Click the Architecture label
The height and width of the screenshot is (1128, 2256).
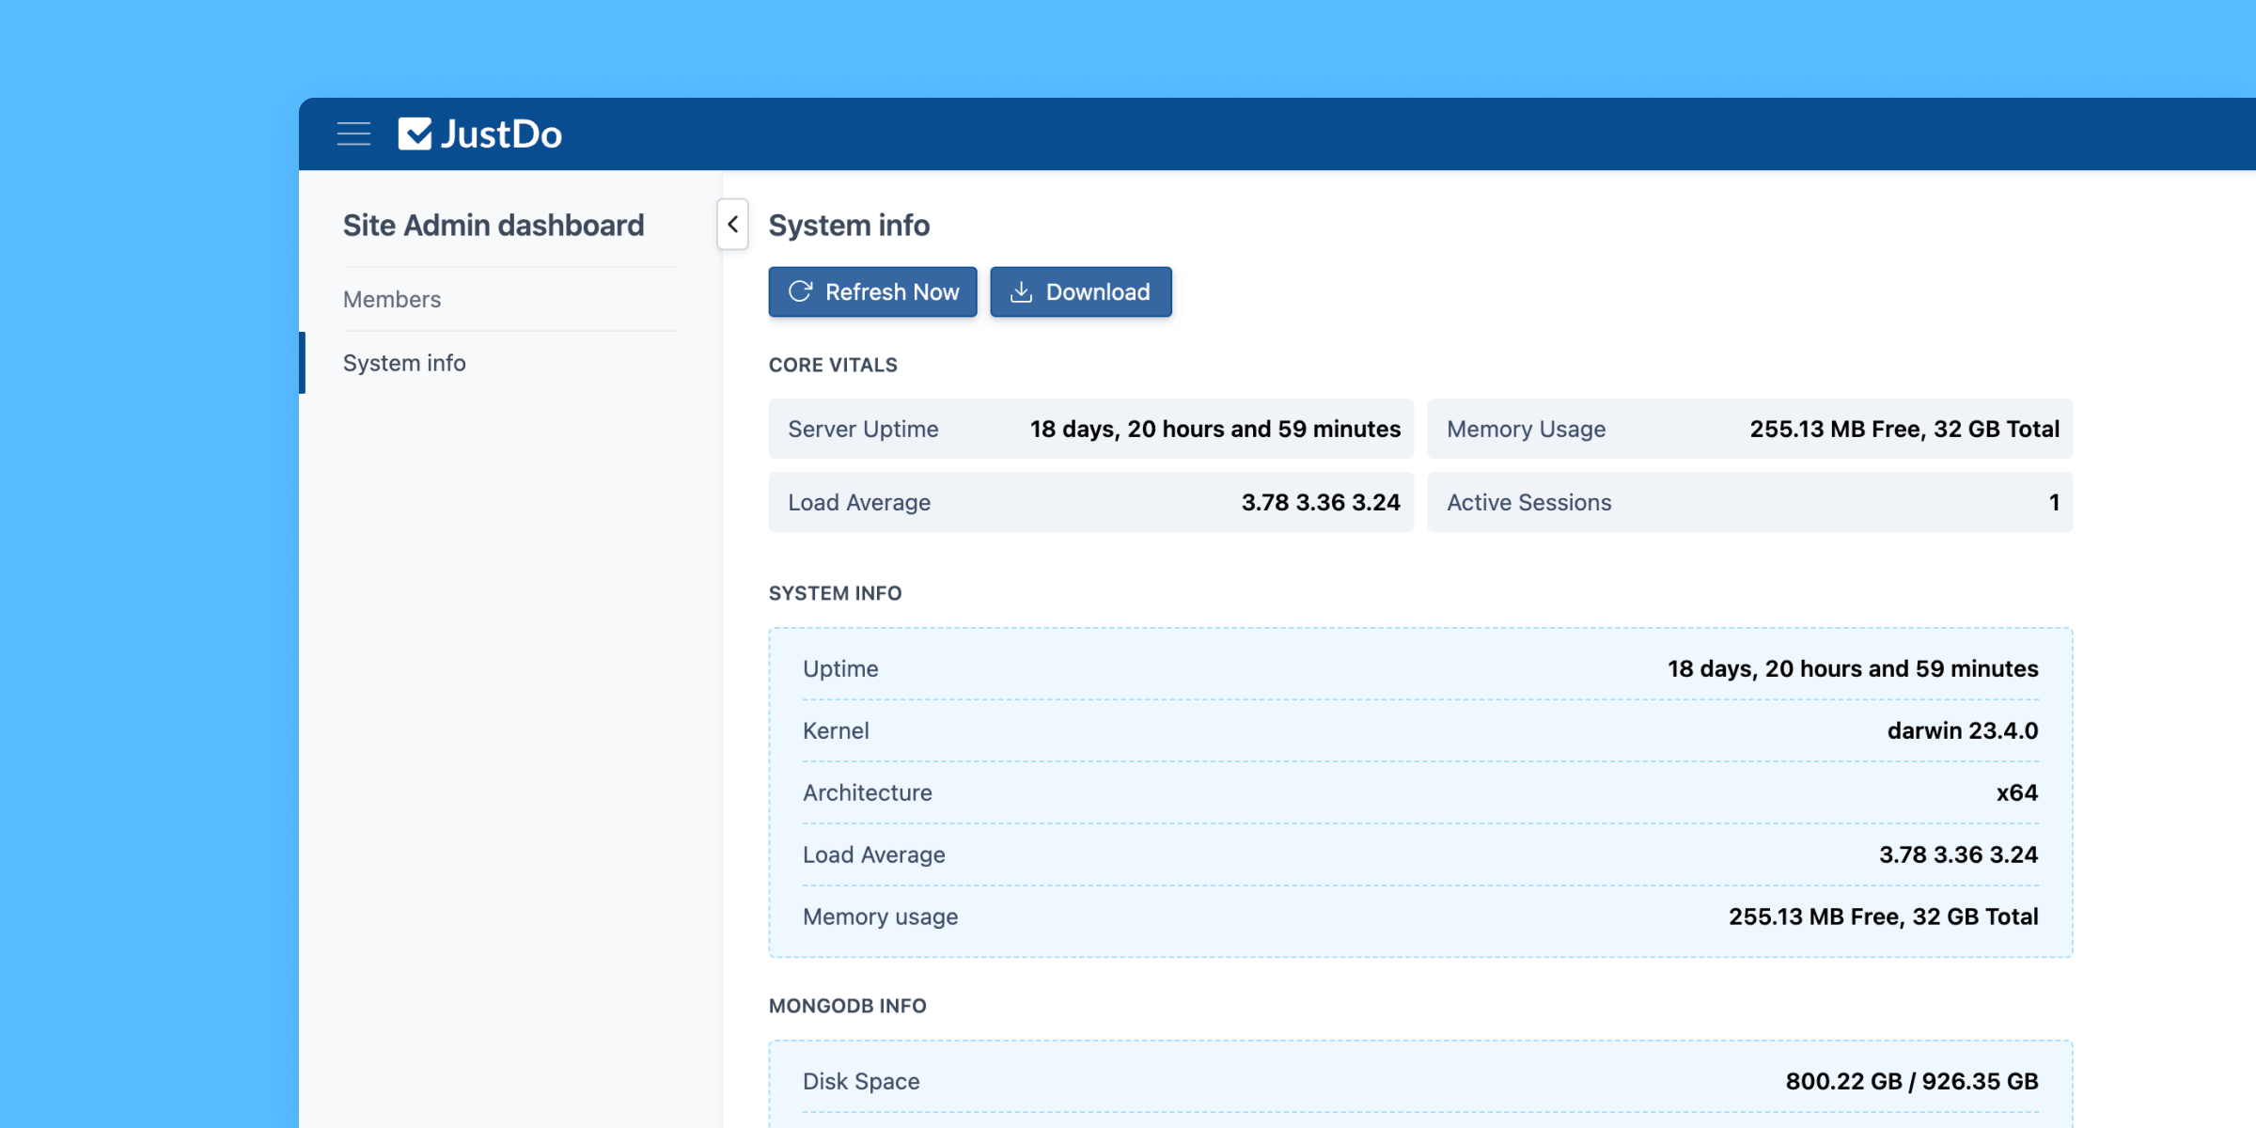[867, 792]
